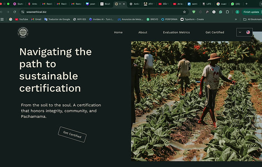Open the Extensions puzzle menu
The image size is (262, 167).
[227, 12]
